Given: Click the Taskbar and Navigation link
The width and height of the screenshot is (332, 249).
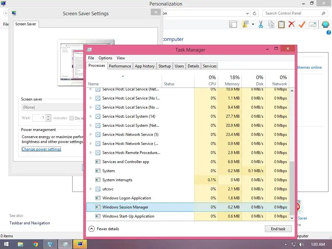Looking at the screenshot, I should (30, 223).
